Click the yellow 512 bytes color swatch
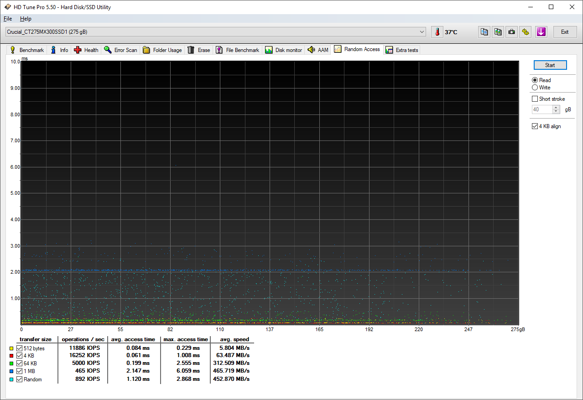This screenshot has width=583, height=400. pos(11,348)
